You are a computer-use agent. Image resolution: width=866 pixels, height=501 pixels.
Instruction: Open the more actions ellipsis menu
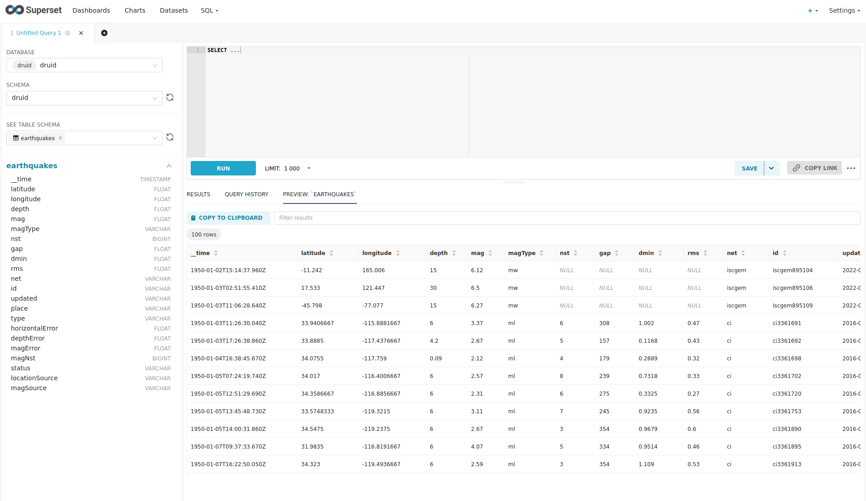click(x=851, y=168)
